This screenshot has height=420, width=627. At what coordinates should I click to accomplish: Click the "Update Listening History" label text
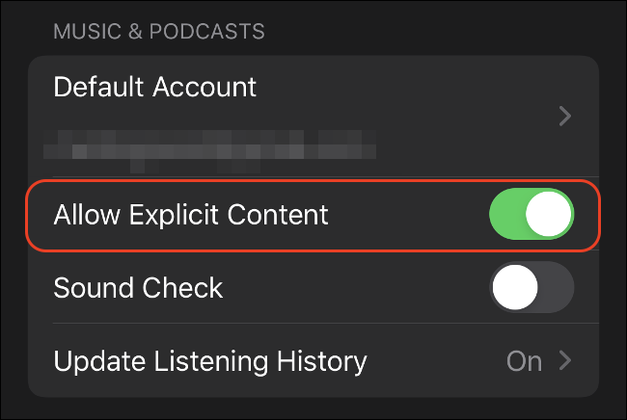(x=210, y=362)
